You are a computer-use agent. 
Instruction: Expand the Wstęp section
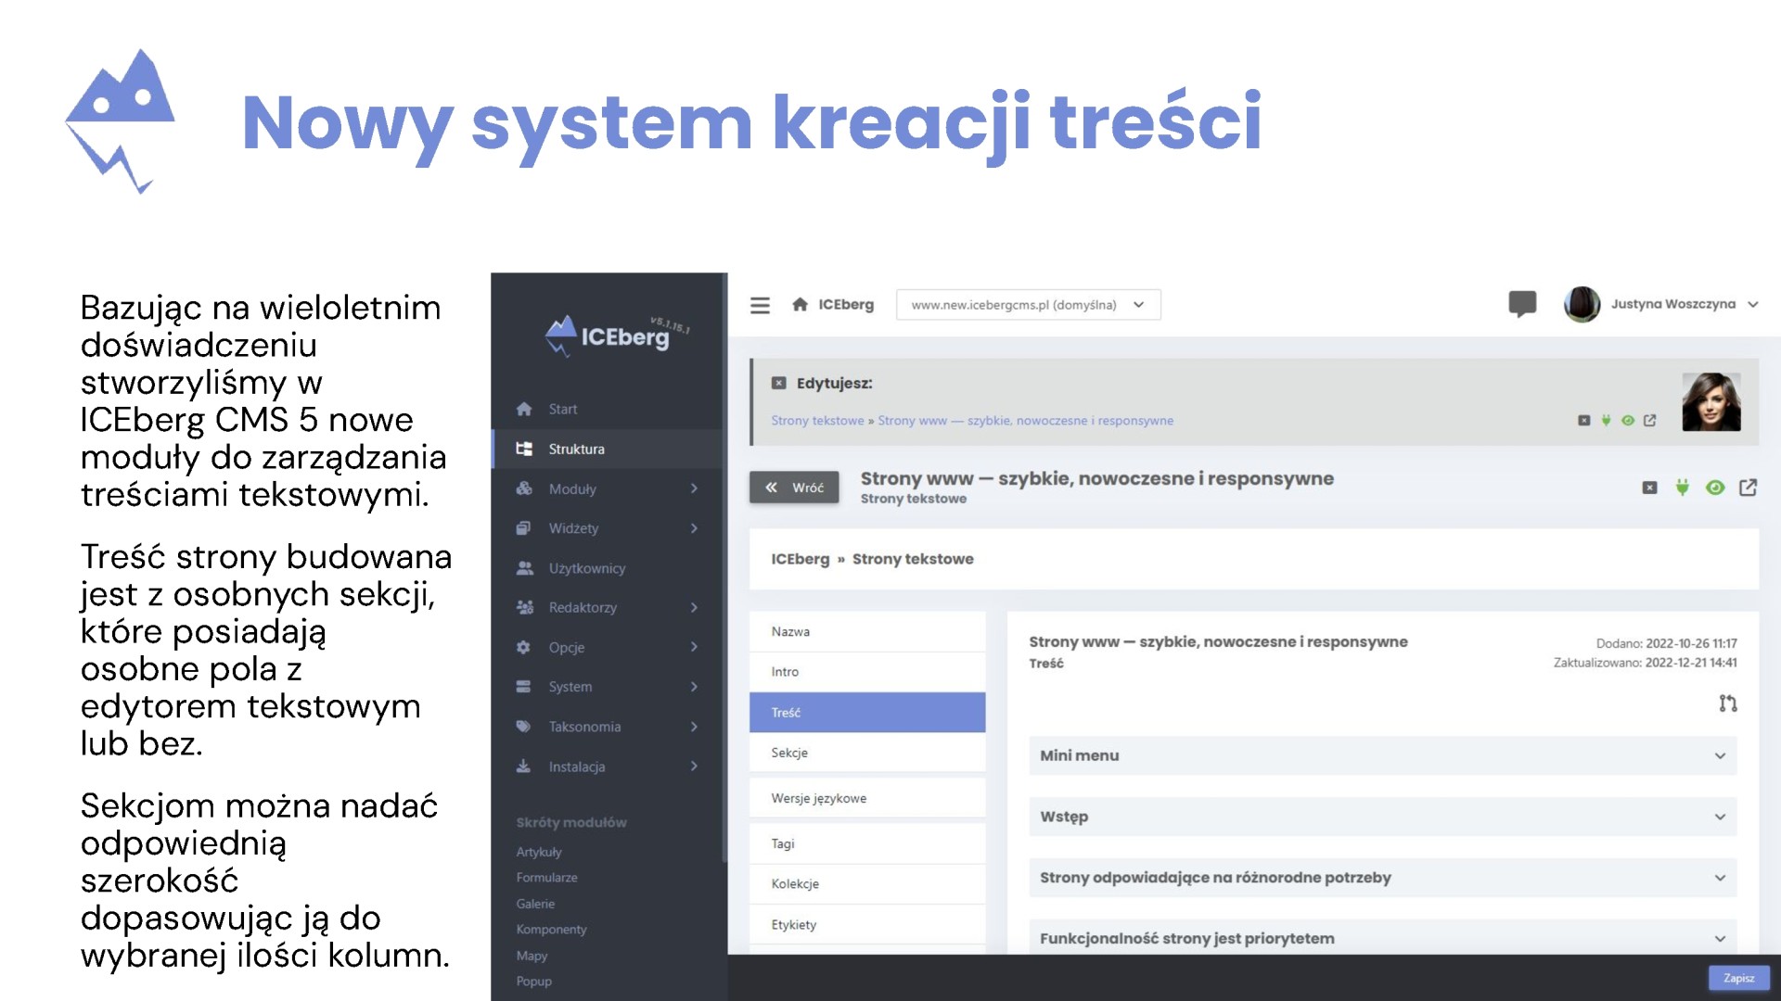(1382, 817)
